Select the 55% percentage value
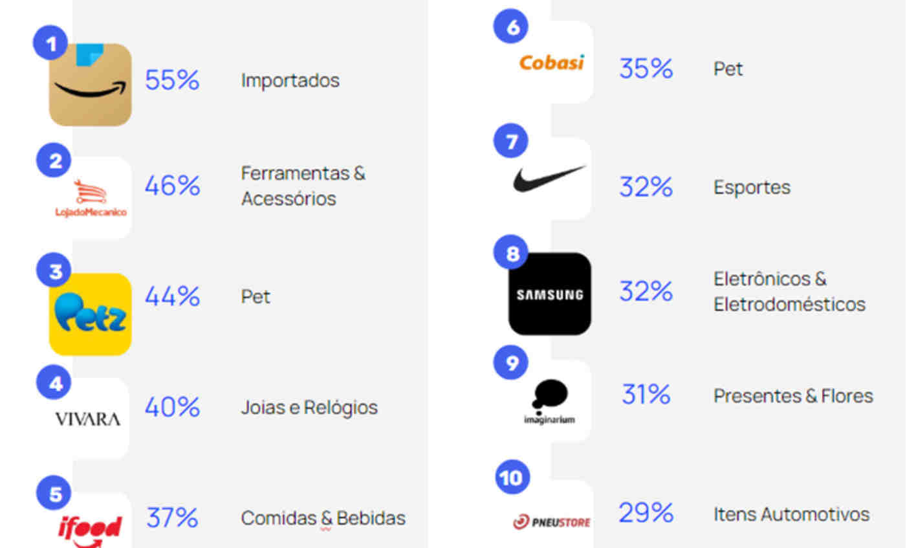Viewport: 916px width, 548px height. tap(172, 80)
